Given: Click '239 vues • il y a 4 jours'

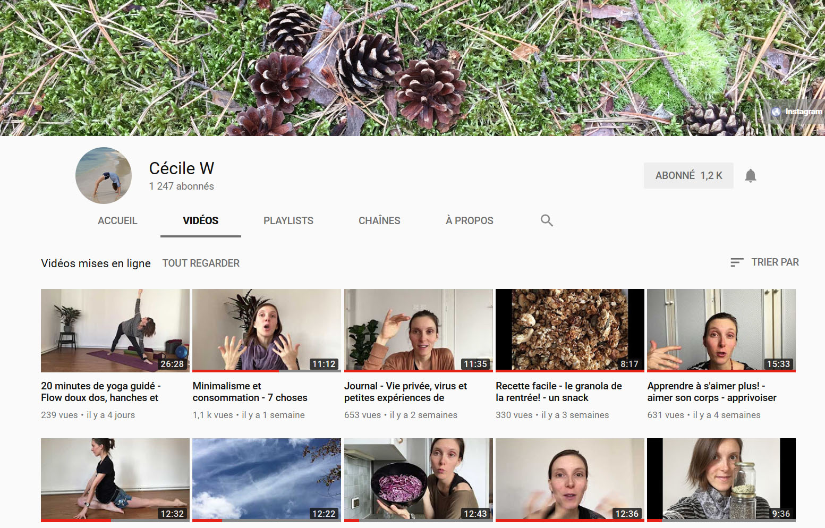Looking at the screenshot, I should click(88, 415).
